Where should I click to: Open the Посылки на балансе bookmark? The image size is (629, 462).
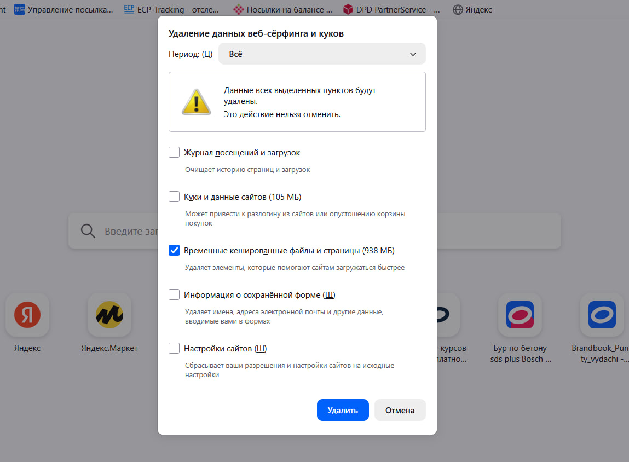coord(283,10)
